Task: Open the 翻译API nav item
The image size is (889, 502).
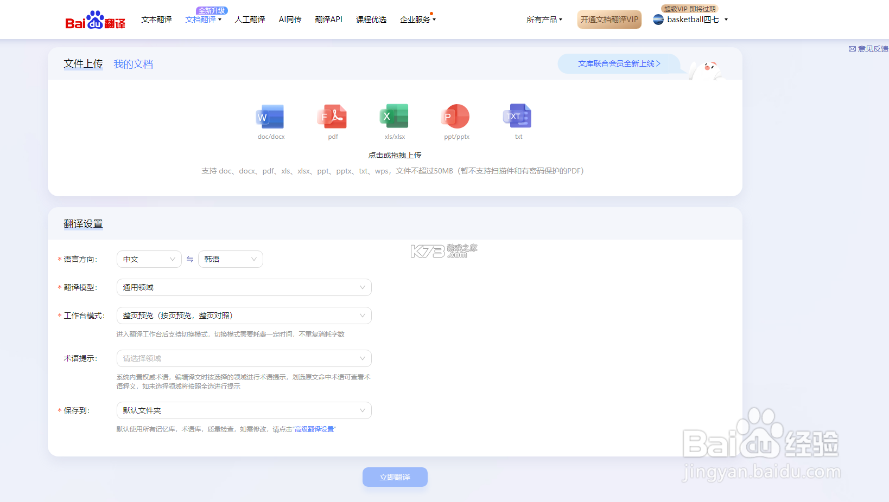Action: click(x=329, y=20)
